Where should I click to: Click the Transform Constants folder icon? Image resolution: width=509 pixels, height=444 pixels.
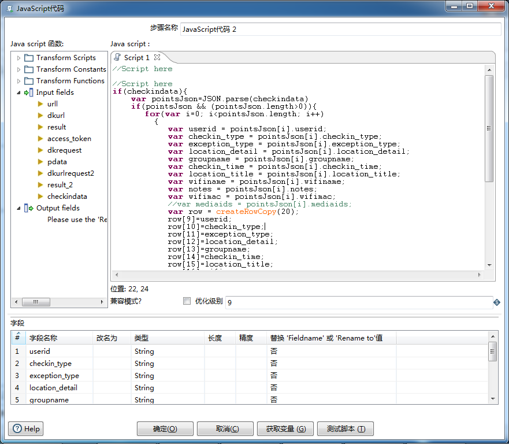click(x=29, y=69)
